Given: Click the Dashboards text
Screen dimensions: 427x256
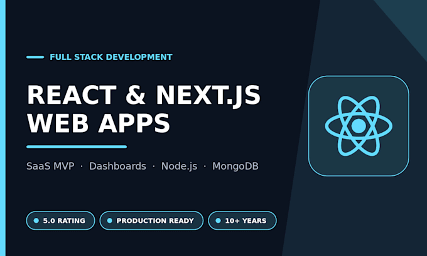Looking at the screenshot, I should point(117,166).
